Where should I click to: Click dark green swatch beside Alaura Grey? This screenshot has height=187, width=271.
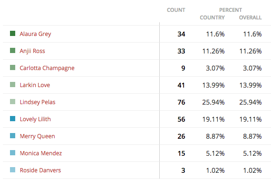pyautogui.click(x=13, y=33)
